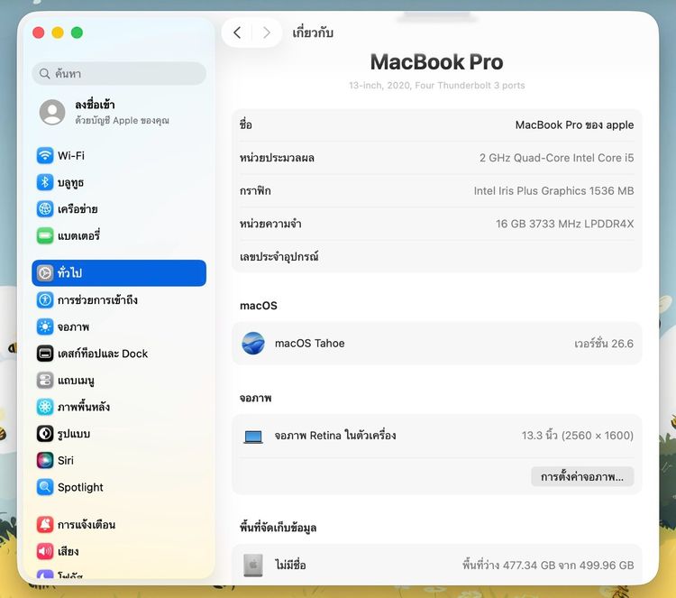Select the Siri sidebar label
The image size is (676, 598).
[x=66, y=460]
